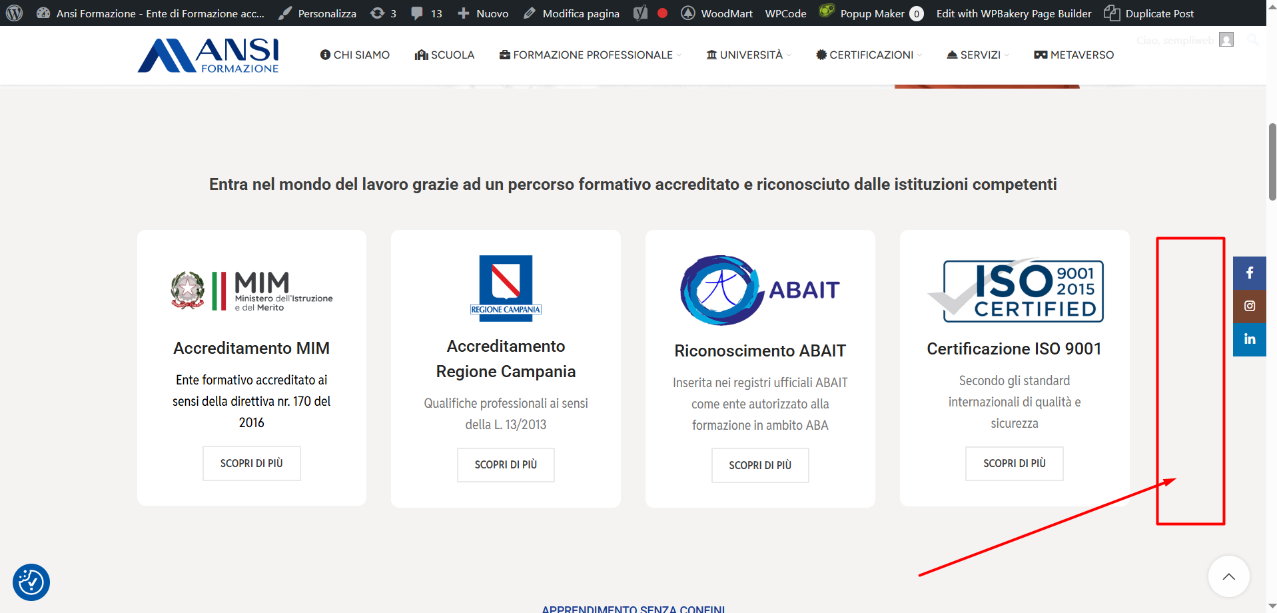Click the Accreditamento MIM heading

pyautogui.click(x=252, y=348)
